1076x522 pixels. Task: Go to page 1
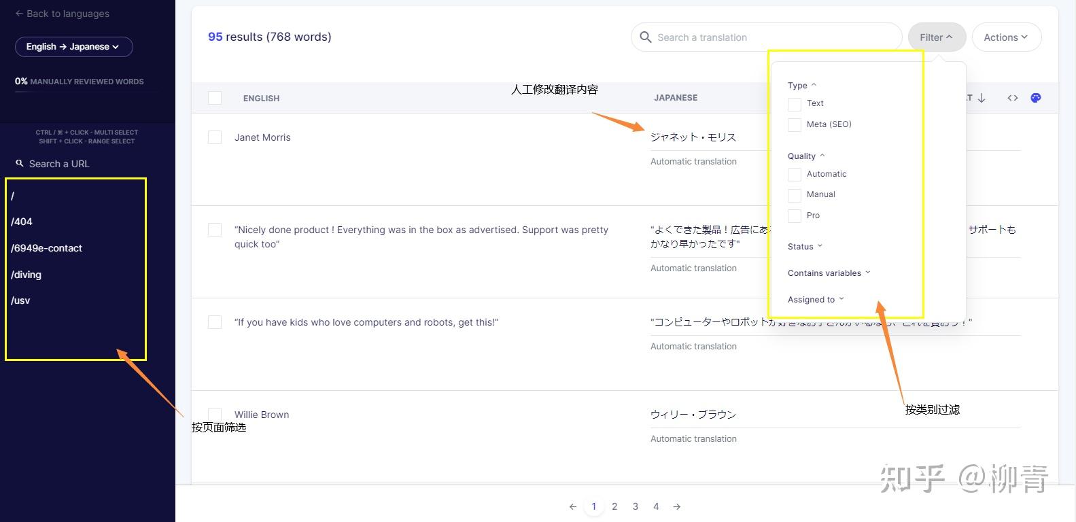point(594,506)
